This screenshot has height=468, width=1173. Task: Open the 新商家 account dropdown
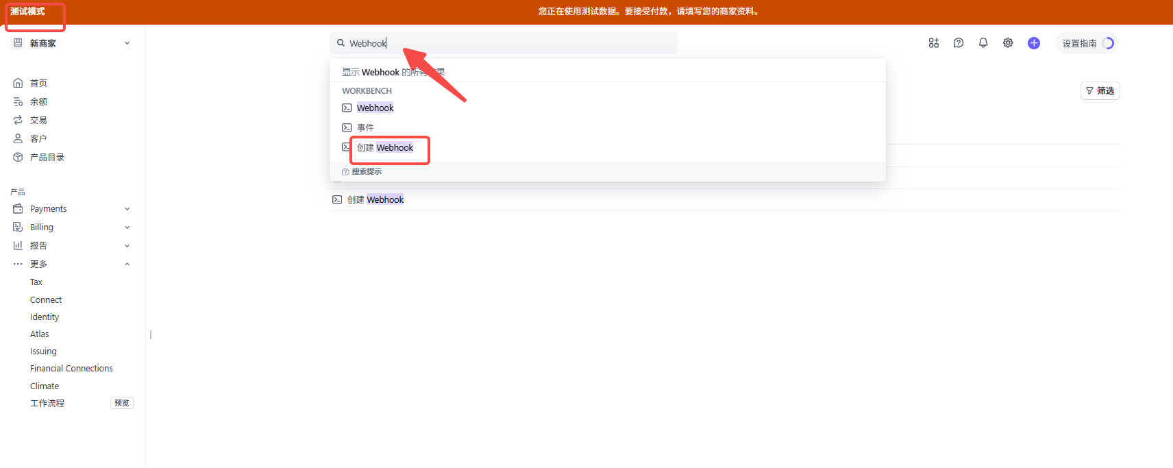tap(71, 43)
